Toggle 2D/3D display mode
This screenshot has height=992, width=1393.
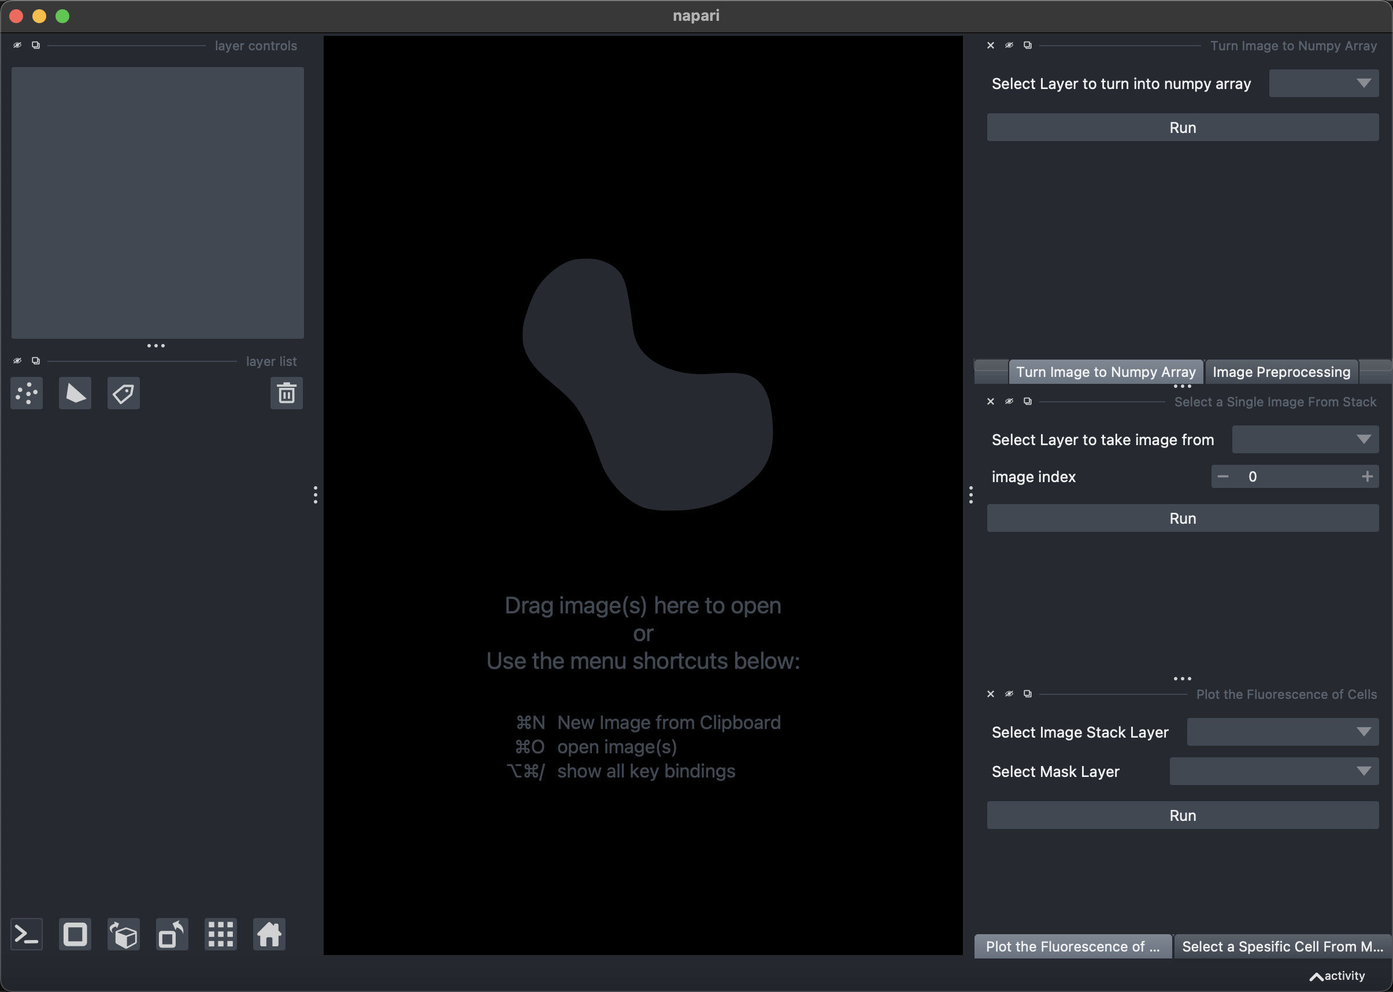click(x=75, y=934)
